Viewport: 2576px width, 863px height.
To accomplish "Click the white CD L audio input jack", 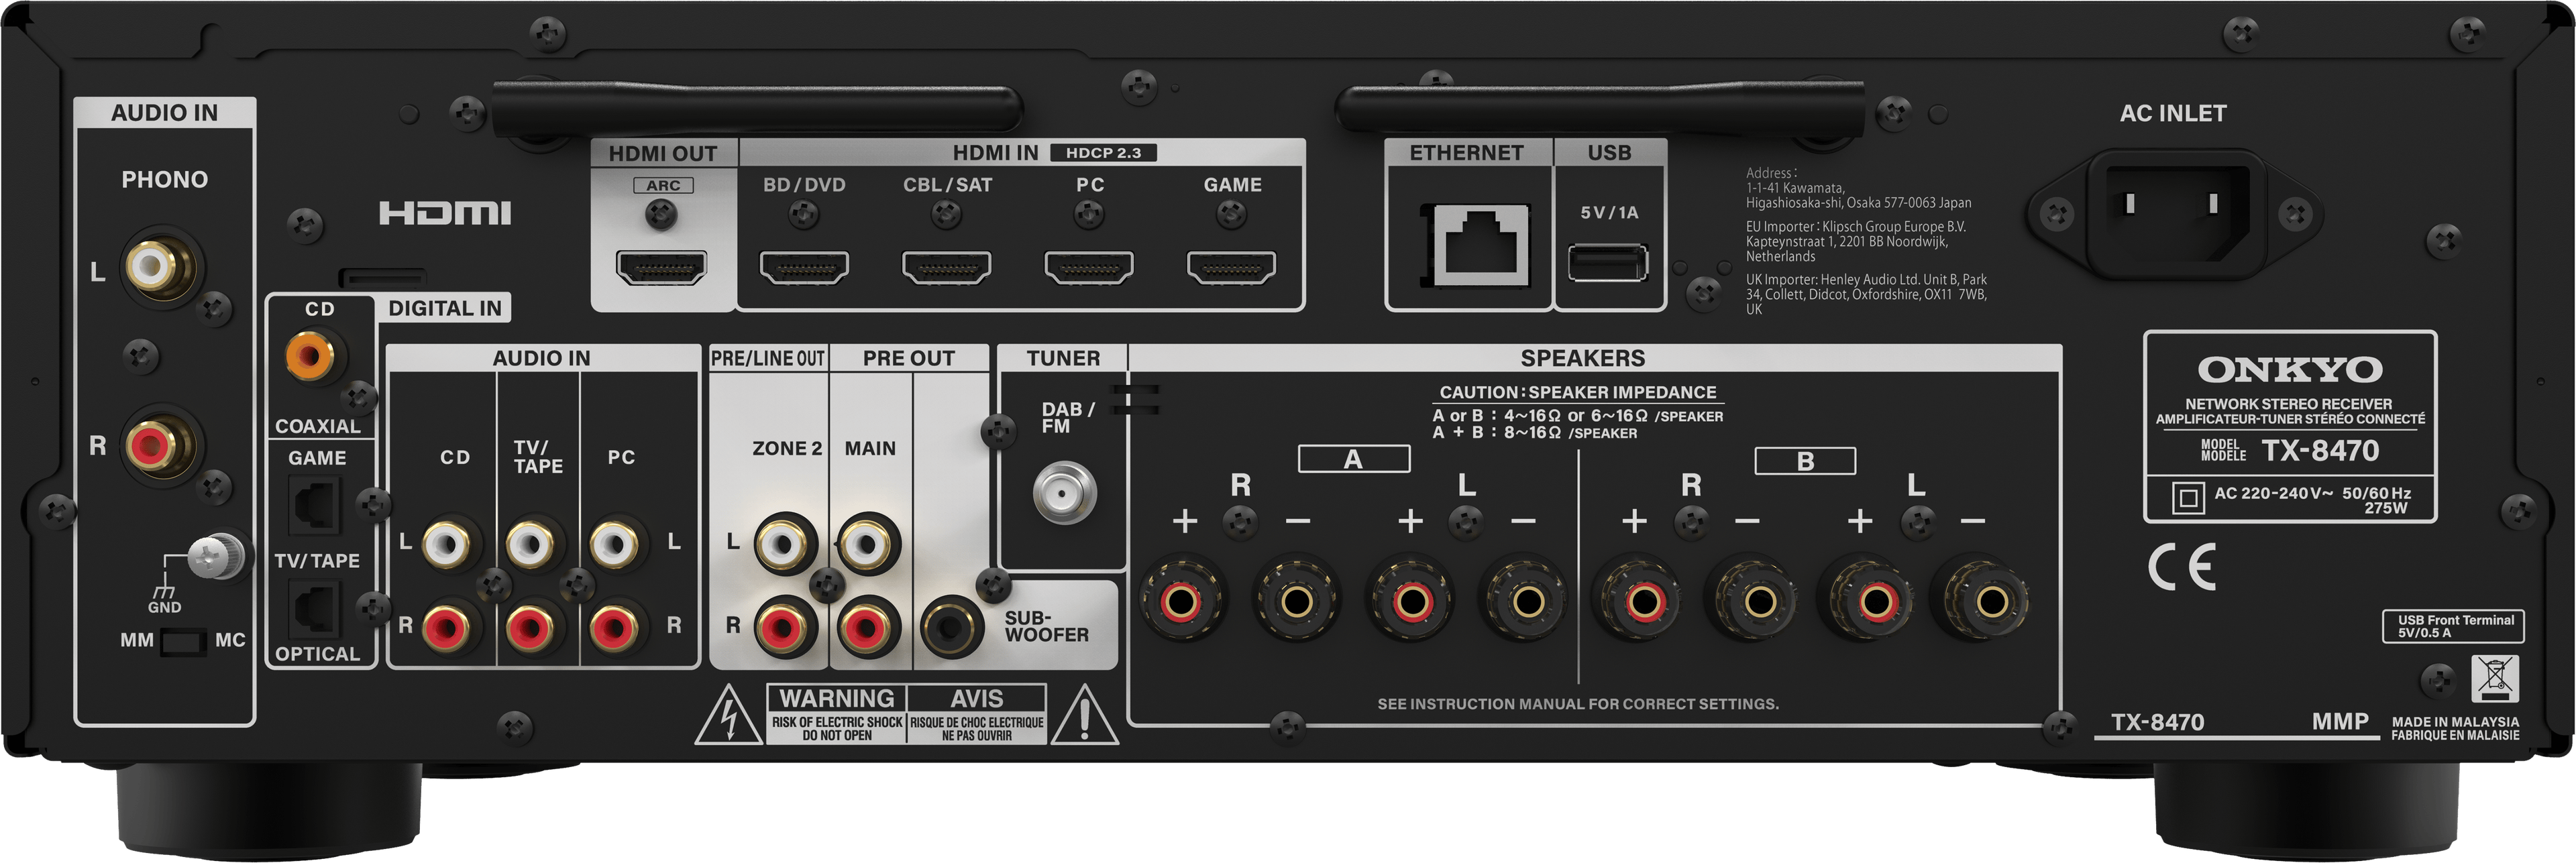I will pos(445,544).
